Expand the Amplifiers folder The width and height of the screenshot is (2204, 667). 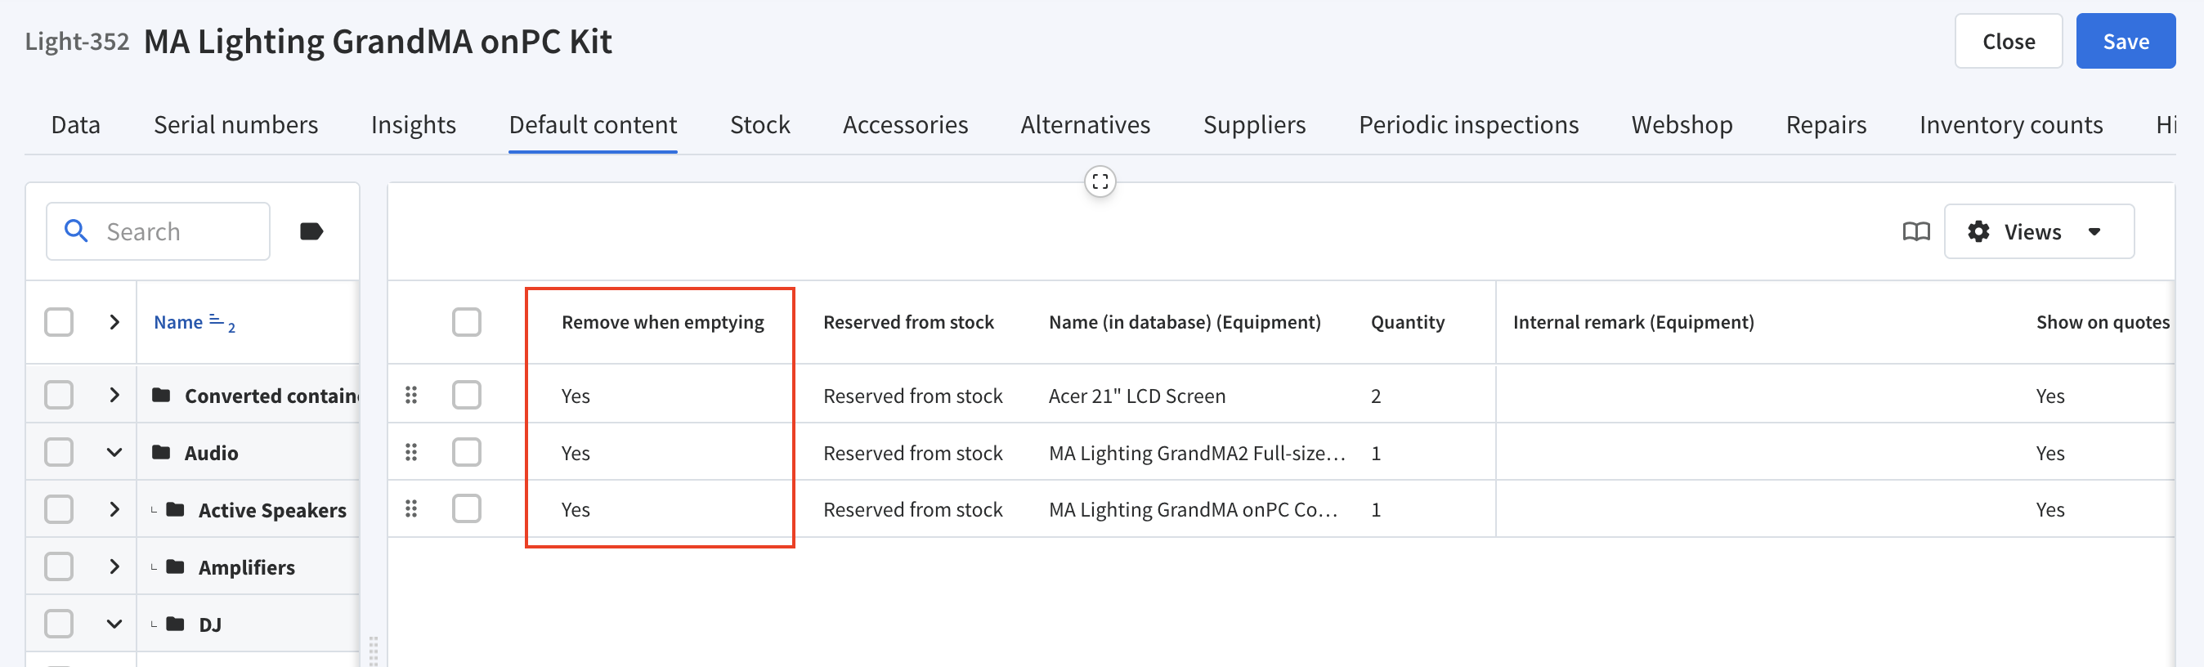click(x=114, y=566)
